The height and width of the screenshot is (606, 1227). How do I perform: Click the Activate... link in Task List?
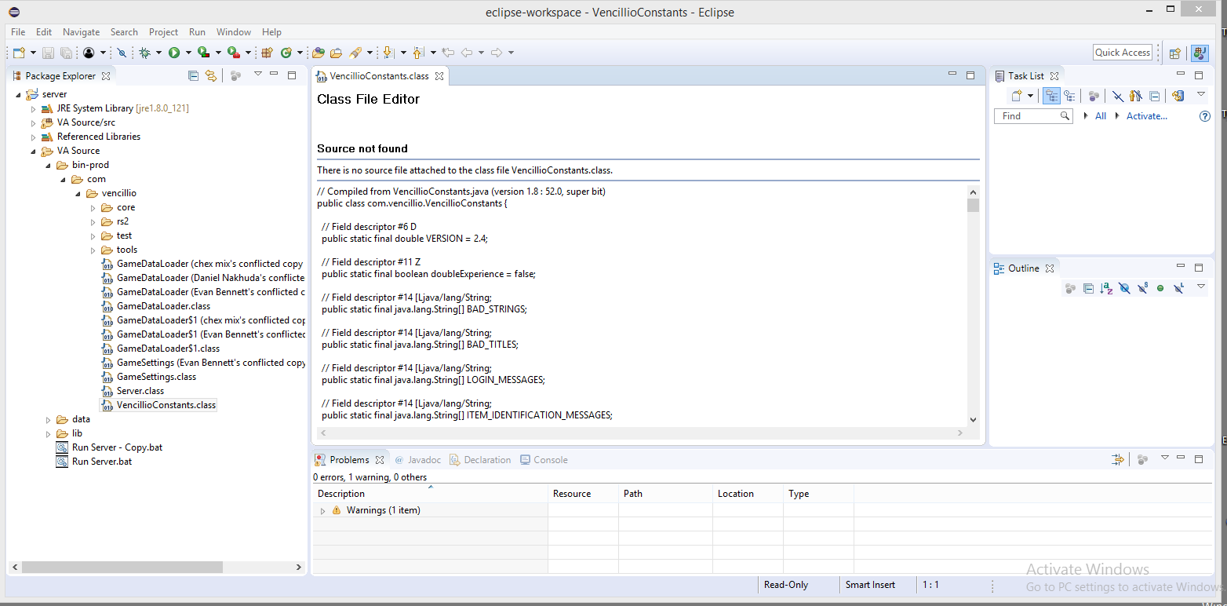(x=1147, y=116)
